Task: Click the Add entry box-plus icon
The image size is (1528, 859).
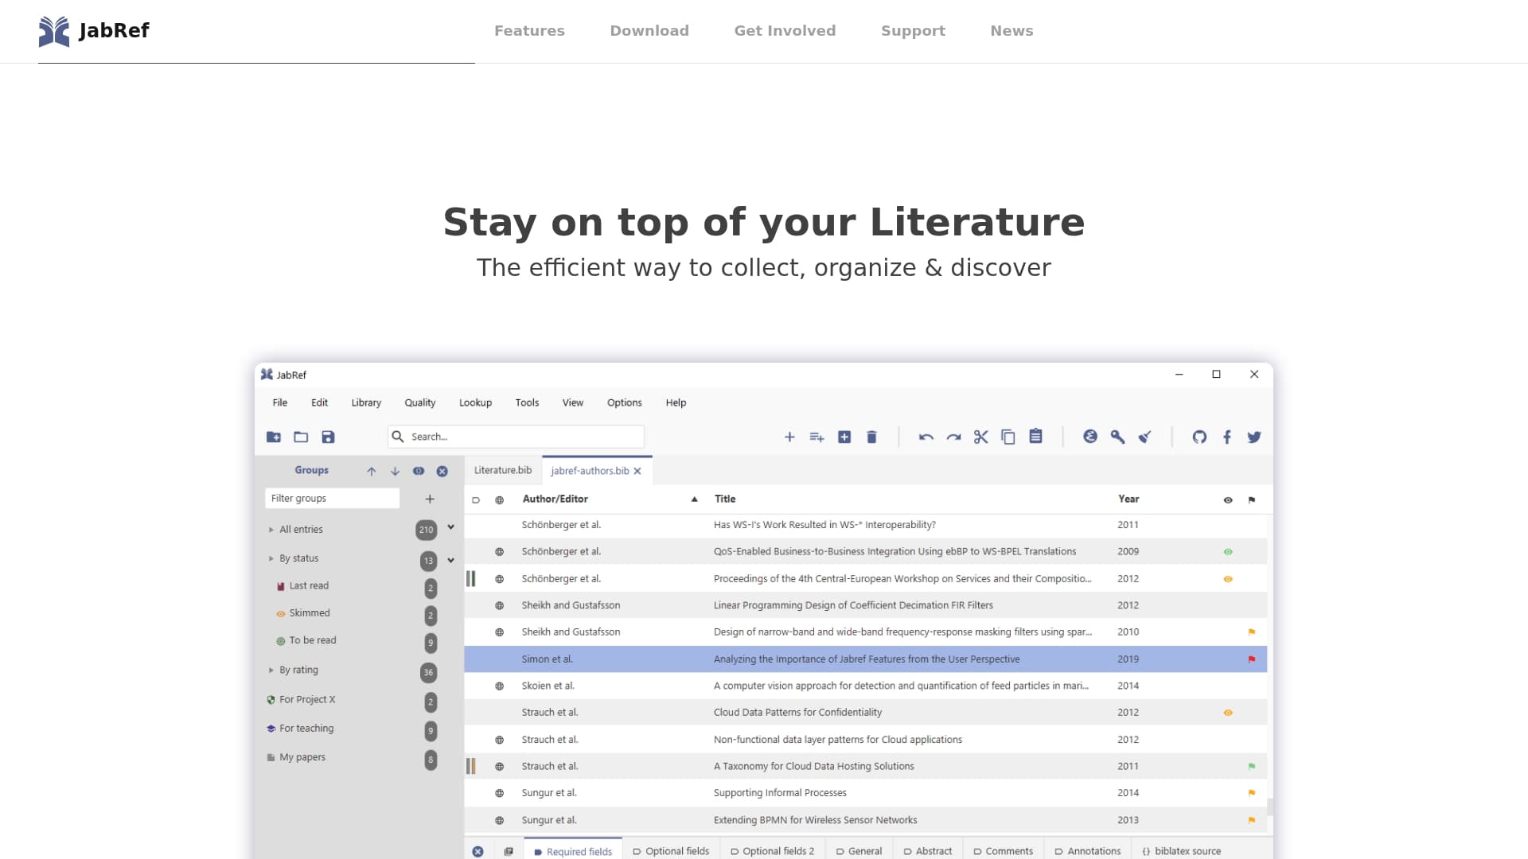Action: tap(844, 437)
